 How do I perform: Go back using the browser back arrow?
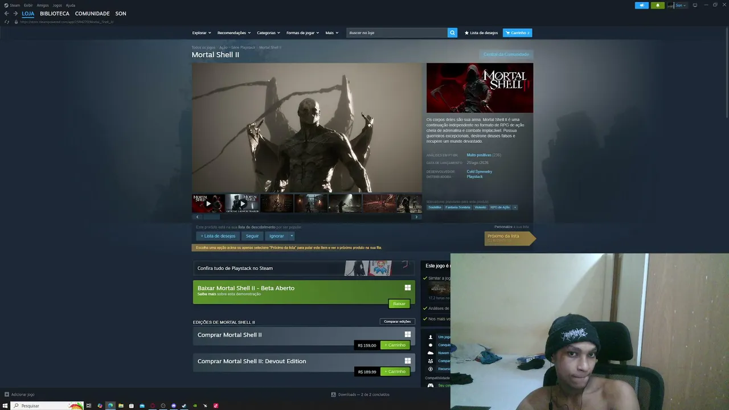click(x=7, y=14)
